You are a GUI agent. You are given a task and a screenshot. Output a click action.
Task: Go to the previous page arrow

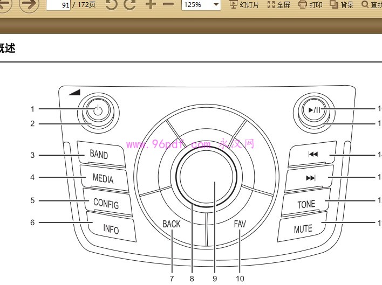tap(5, 5)
